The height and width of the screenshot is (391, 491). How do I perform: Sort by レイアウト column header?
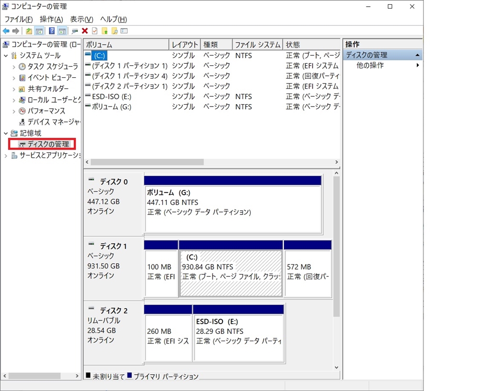coord(185,45)
